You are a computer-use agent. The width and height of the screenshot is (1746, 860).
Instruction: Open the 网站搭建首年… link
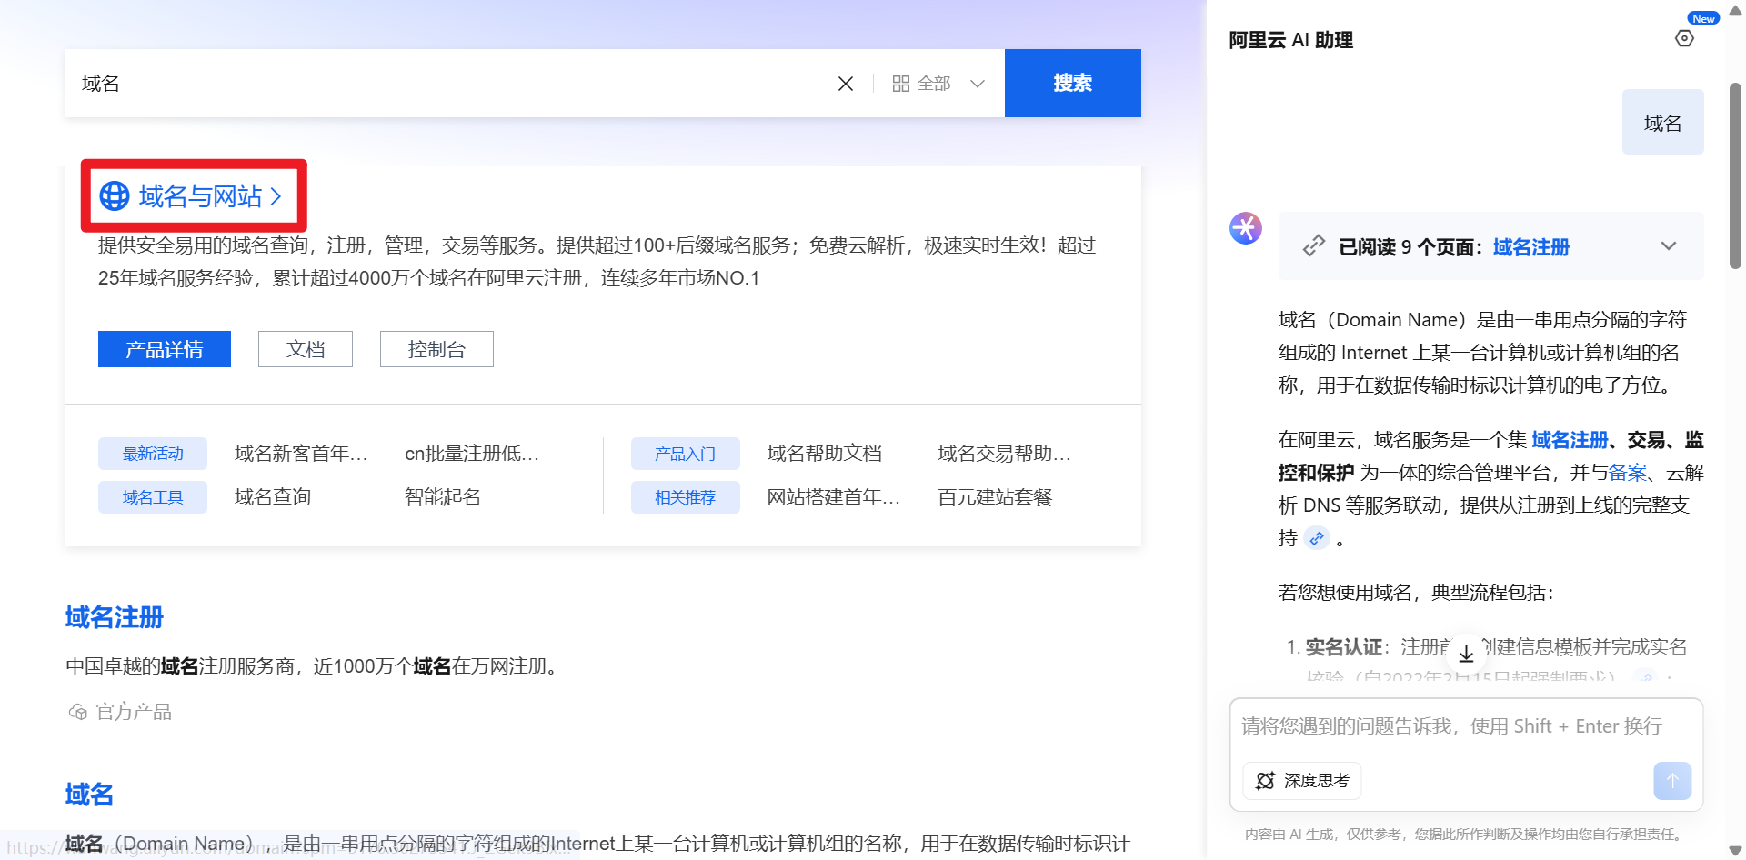[834, 497]
